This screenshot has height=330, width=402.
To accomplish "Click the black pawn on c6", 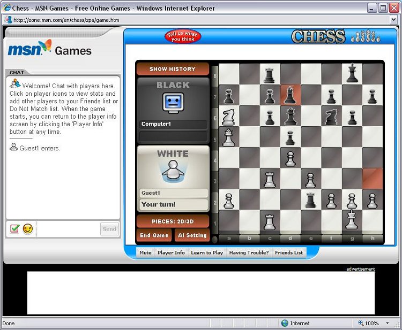I will [x=270, y=118].
